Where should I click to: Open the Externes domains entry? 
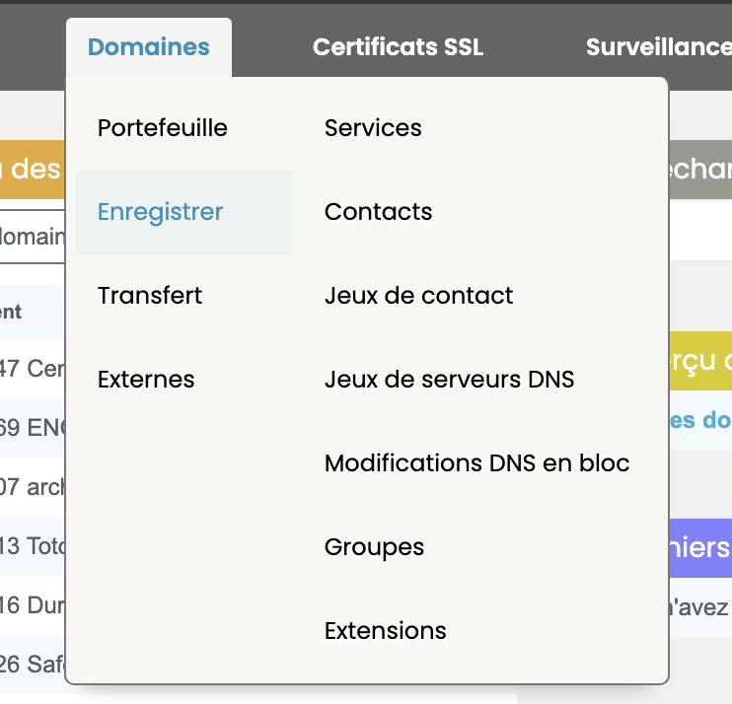pos(146,380)
